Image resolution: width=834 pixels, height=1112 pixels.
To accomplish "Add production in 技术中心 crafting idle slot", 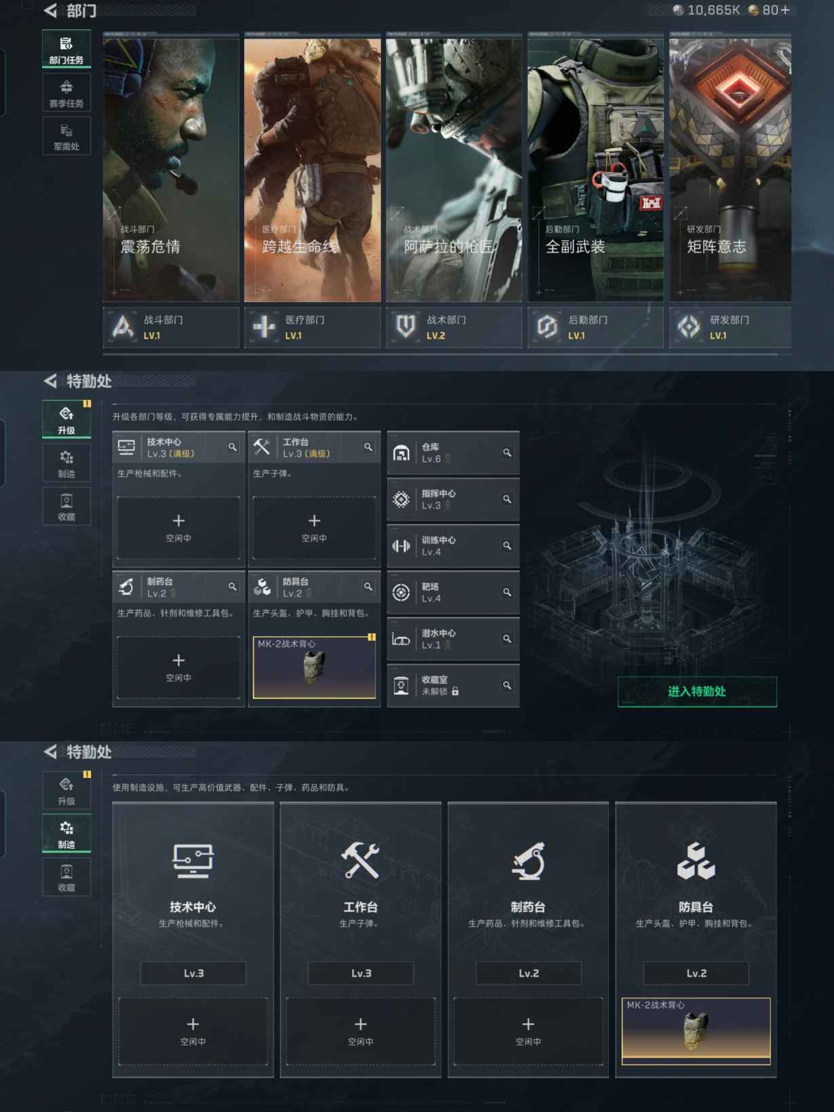I will click(193, 1031).
